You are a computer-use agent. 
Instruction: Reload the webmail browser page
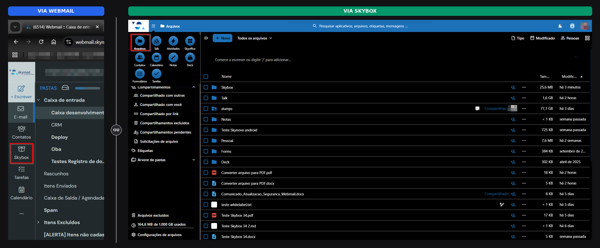[41, 42]
